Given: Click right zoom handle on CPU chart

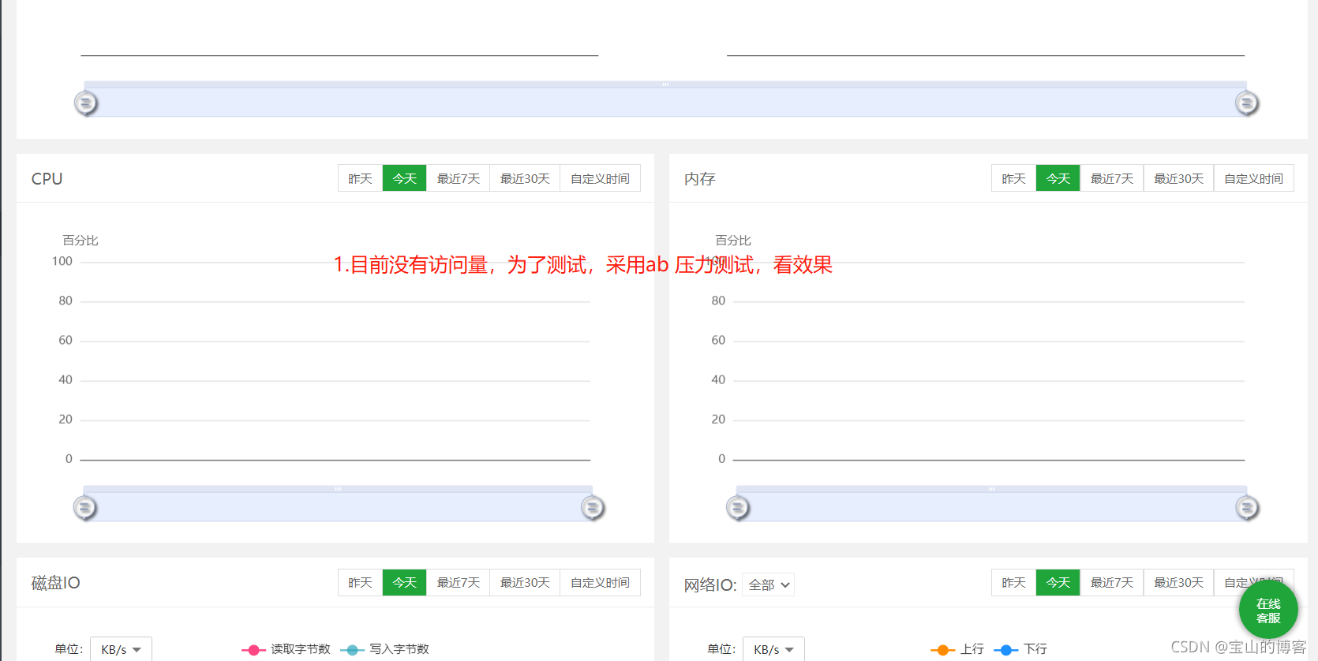Looking at the screenshot, I should click(x=593, y=507).
